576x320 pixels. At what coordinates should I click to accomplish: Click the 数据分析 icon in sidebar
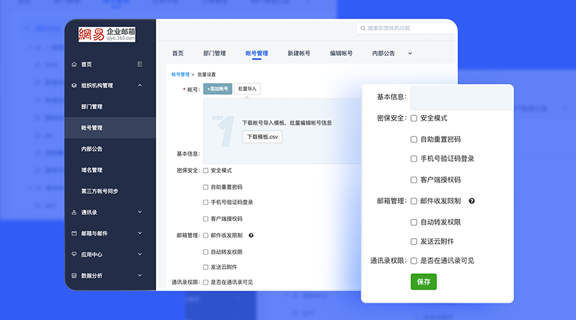point(74,276)
